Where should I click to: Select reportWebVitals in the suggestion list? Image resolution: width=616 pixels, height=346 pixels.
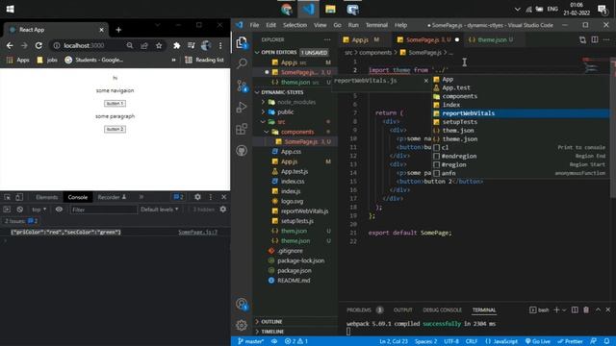coord(521,113)
